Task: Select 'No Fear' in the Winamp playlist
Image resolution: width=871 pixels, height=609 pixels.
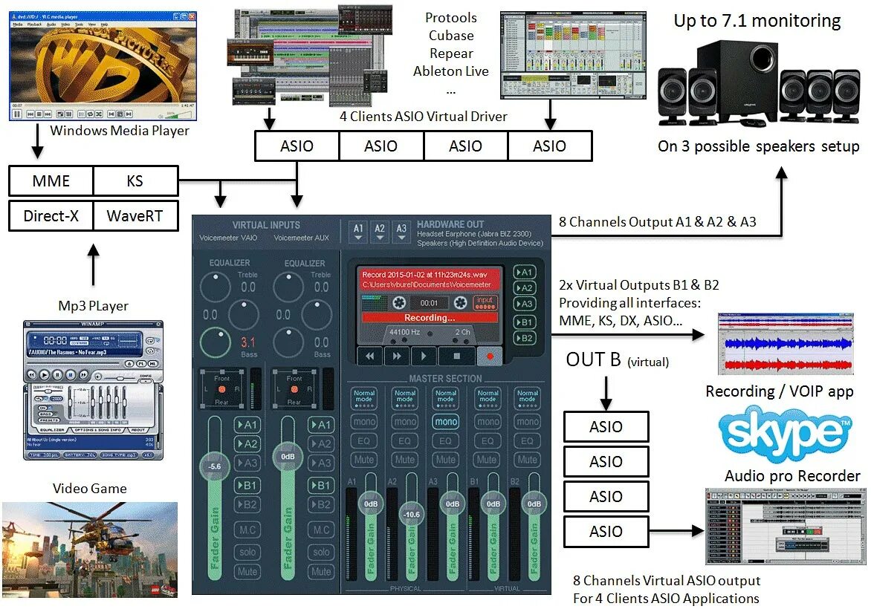Action: 34,444
